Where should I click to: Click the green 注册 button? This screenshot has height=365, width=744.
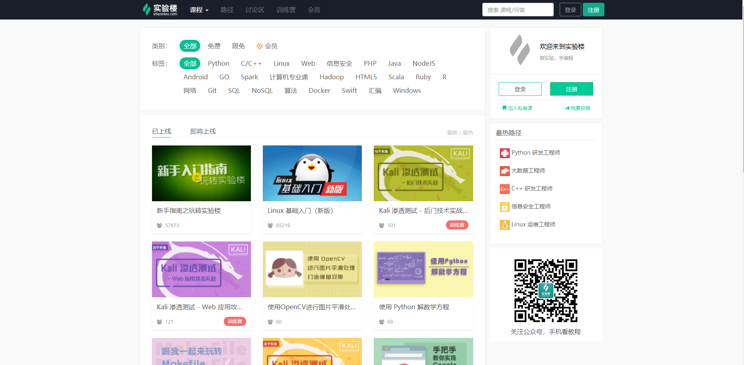tap(593, 9)
